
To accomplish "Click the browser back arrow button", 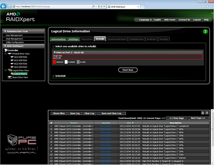I will pyautogui.click(x=3, y=6).
